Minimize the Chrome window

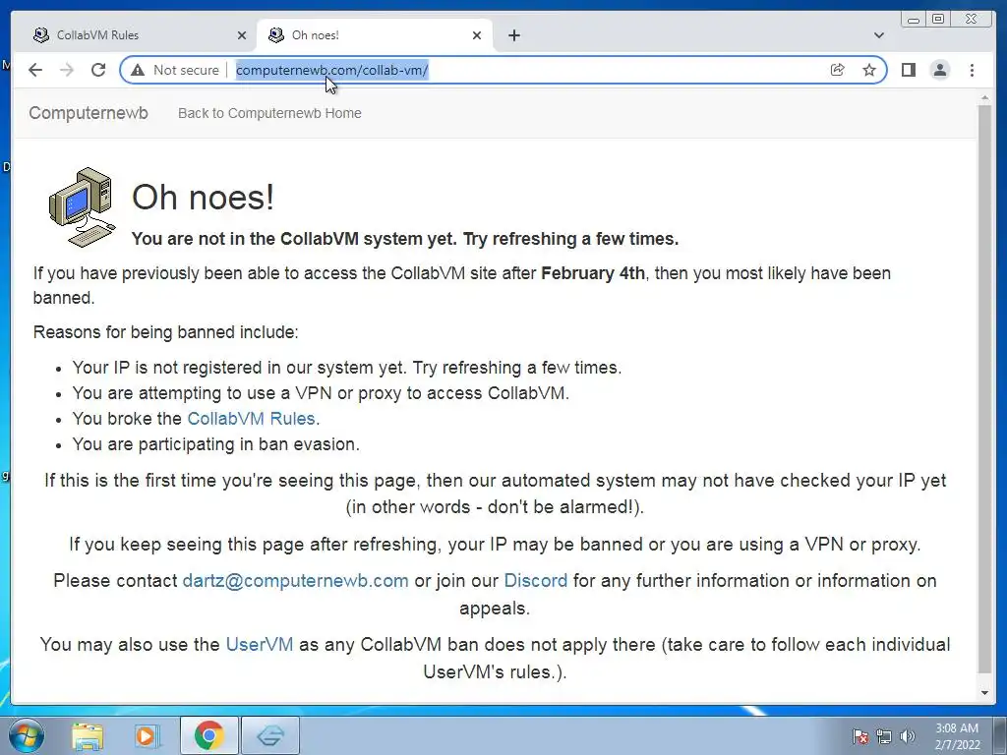tap(914, 20)
